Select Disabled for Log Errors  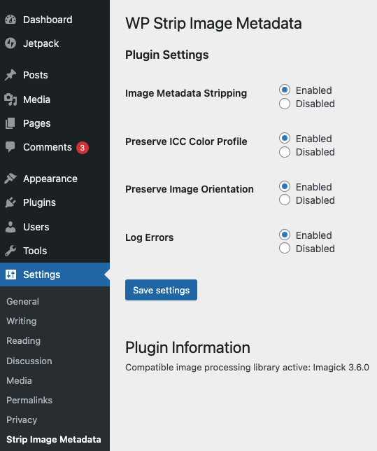point(285,249)
